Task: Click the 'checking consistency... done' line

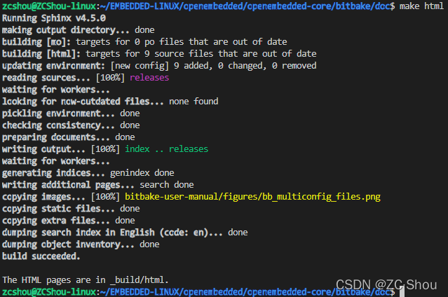Action: (71, 125)
